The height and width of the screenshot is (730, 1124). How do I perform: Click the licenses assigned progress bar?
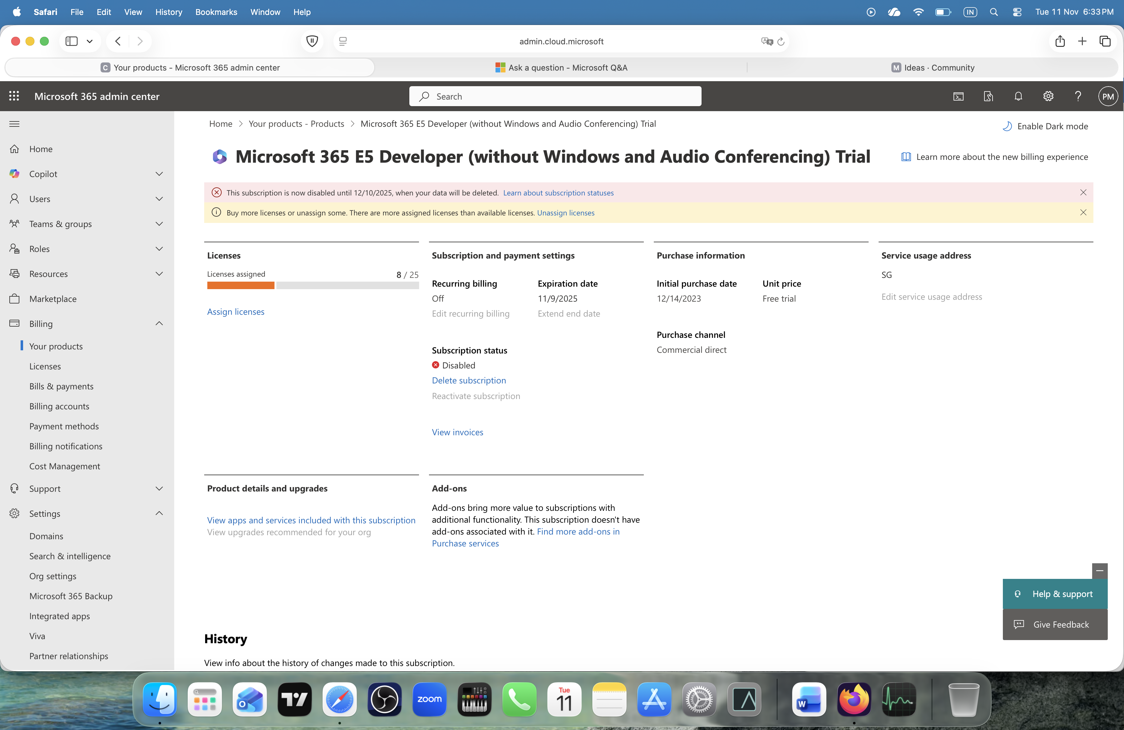[313, 285]
